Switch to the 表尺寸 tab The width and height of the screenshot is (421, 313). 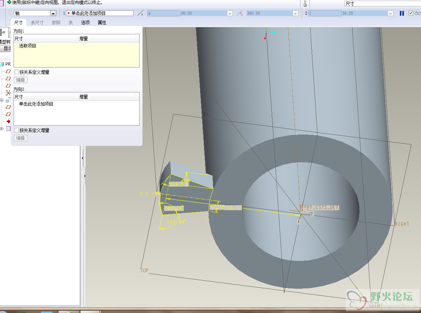[37, 22]
